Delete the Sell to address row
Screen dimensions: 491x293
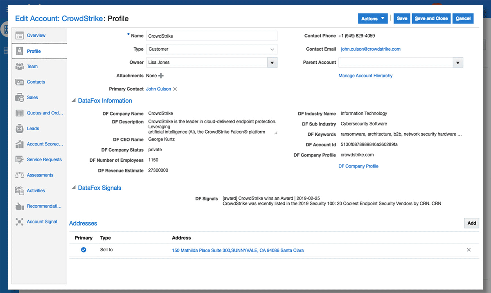(x=469, y=250)
